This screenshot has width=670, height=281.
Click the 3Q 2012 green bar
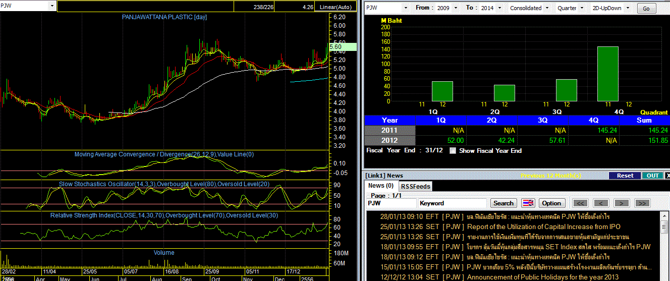coord(567,90)
